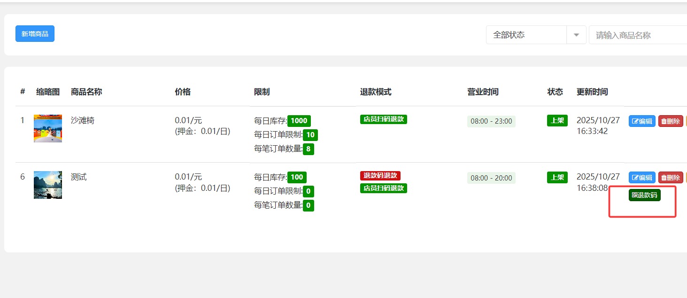Click the 新增商品 button
The image size is (687, 298).
(x=35, y=34)
